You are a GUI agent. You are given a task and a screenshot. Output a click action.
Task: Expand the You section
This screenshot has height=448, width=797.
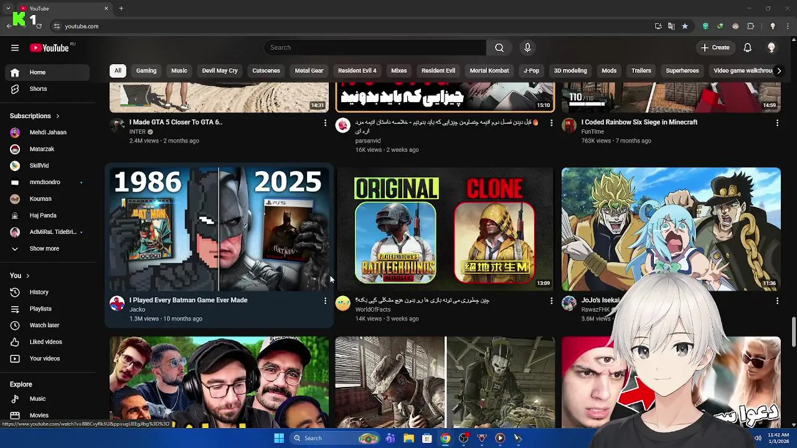[20, 276]
